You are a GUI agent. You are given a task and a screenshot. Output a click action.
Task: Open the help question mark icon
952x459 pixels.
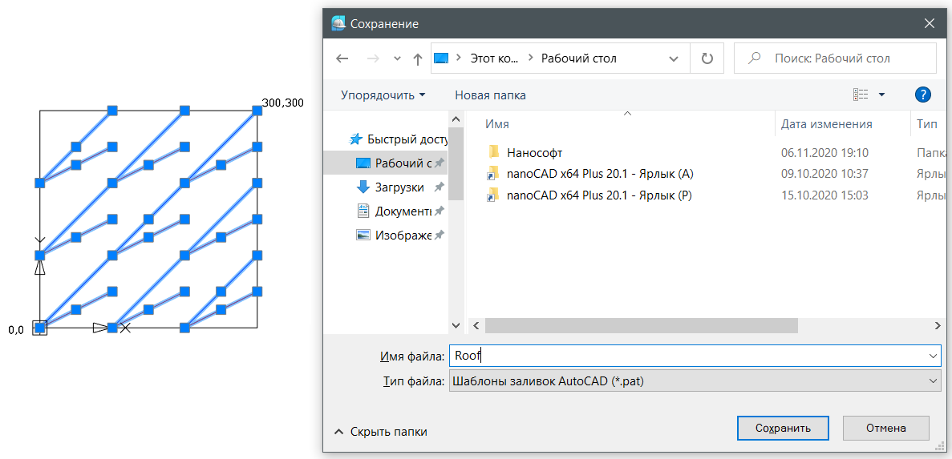tap(922, 95)
